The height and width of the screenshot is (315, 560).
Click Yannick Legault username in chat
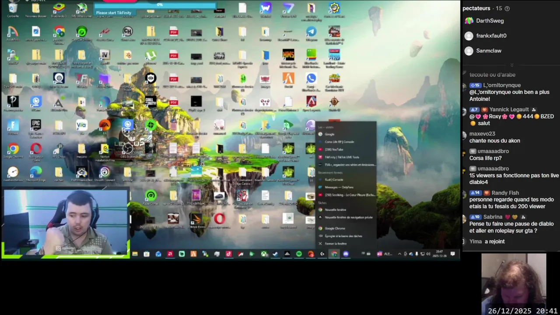(509, 109)
